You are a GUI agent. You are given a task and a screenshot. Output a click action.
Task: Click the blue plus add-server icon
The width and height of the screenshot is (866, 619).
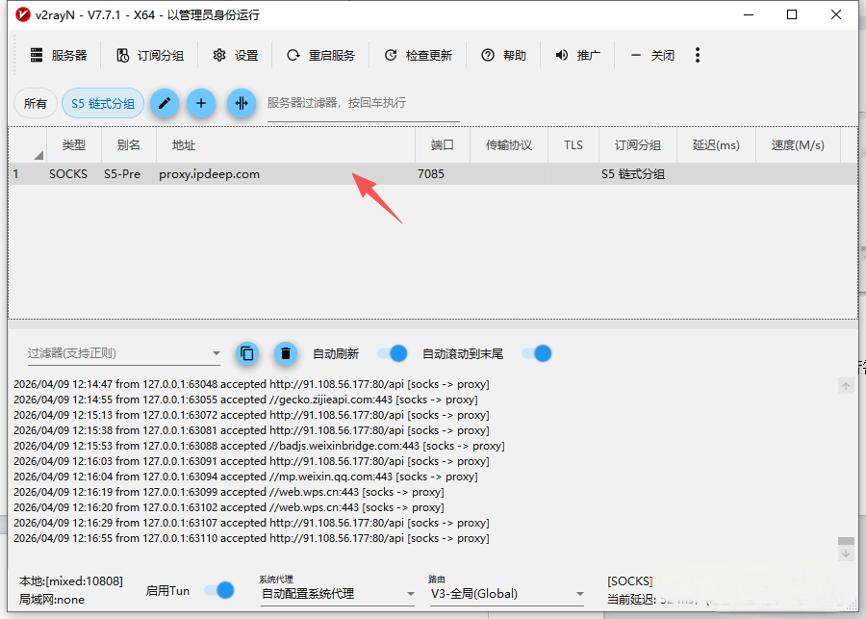click(201, 103)
